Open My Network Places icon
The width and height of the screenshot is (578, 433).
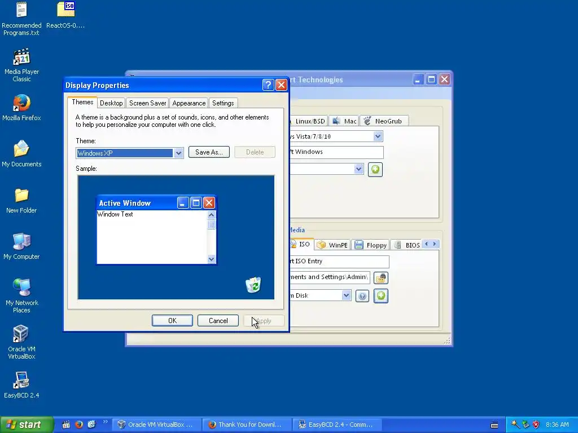click(x=21, y=296)
